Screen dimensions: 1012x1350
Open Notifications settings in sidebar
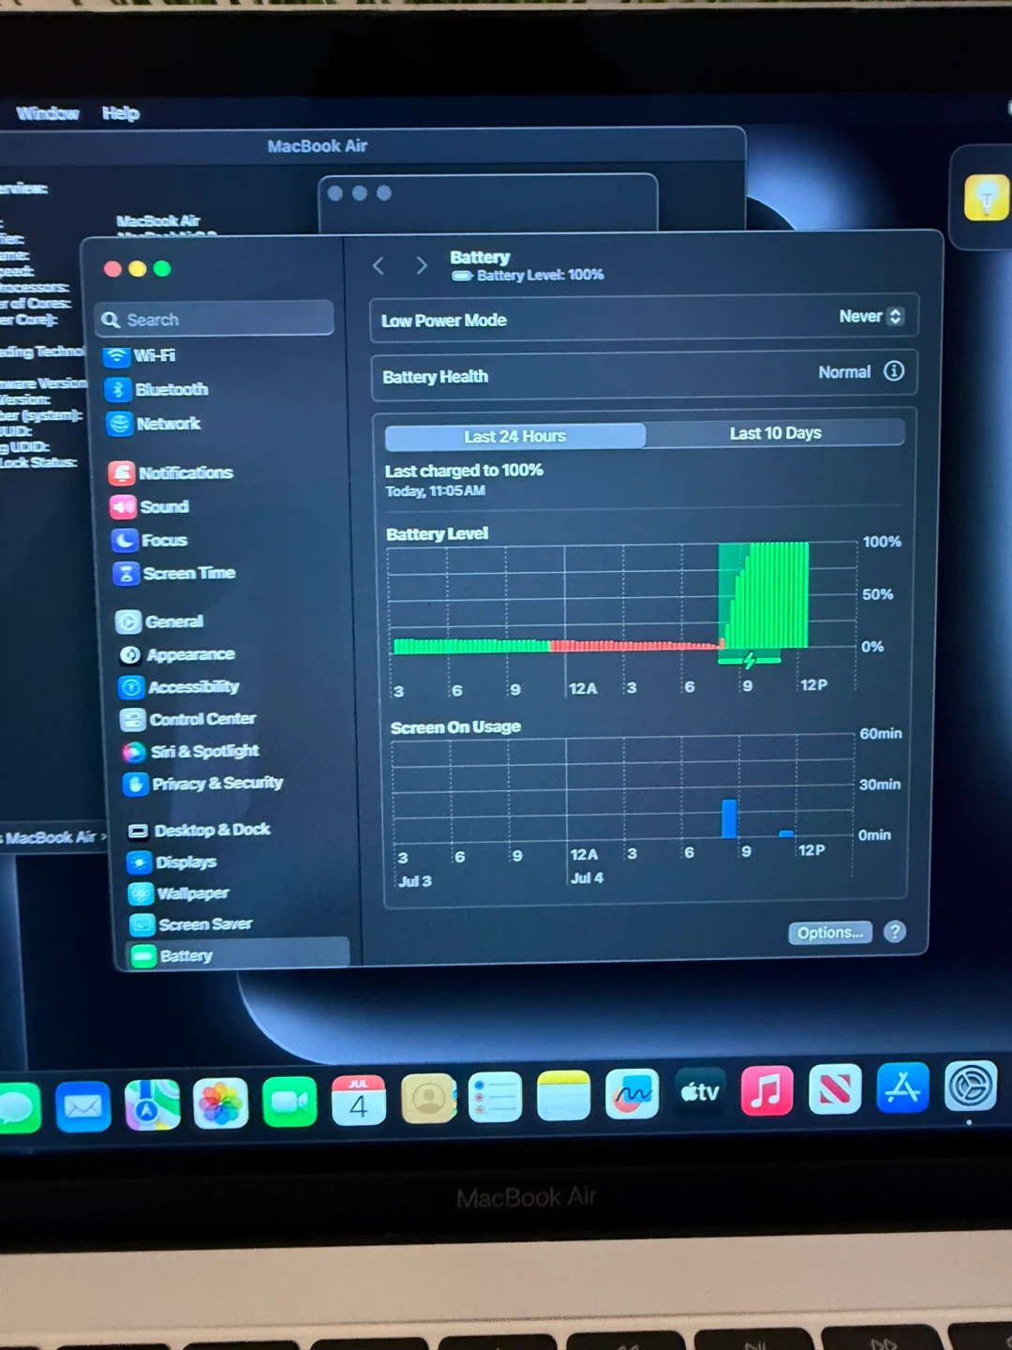(x=171, y=472)
